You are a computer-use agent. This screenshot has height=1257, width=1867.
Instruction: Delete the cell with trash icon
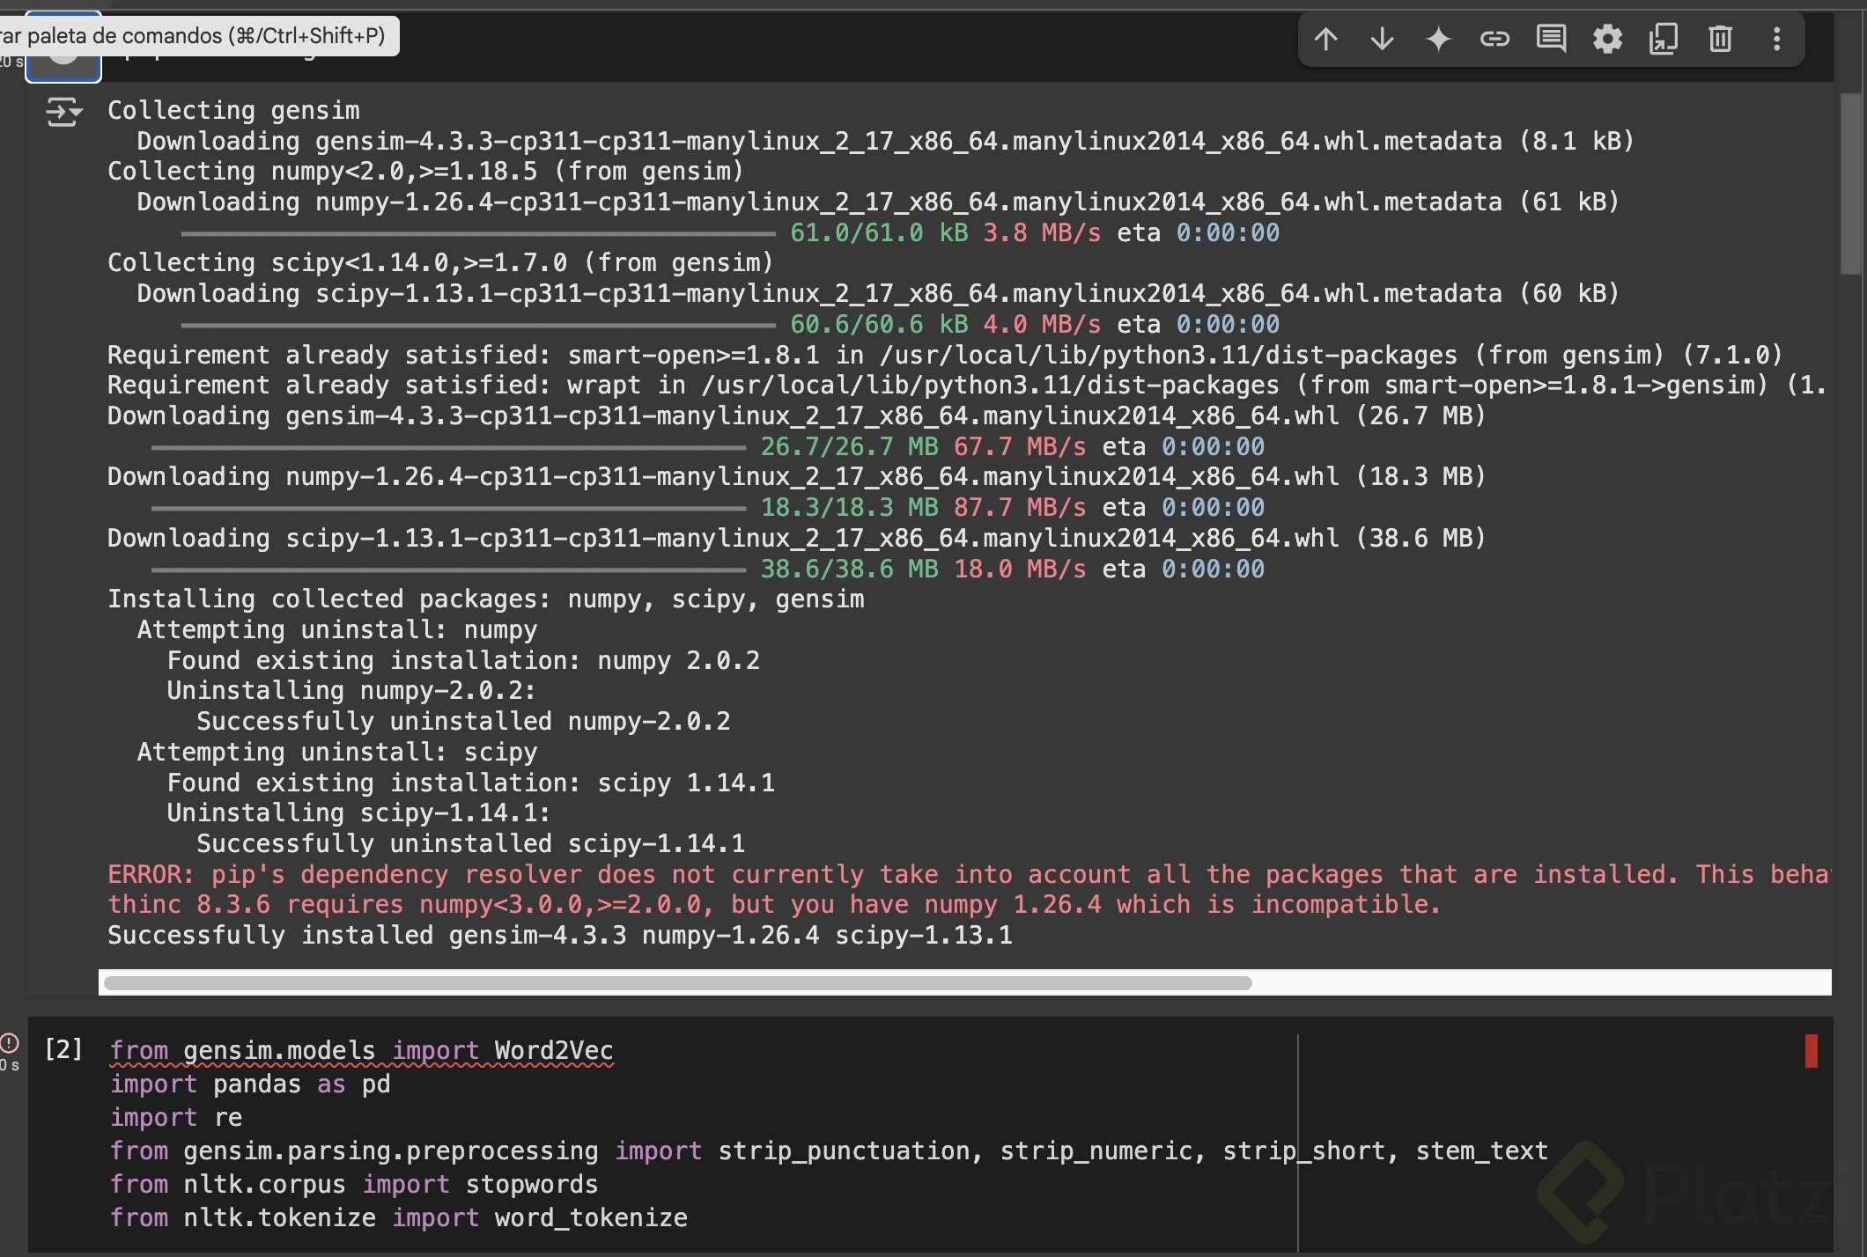tap(1720, 39)
